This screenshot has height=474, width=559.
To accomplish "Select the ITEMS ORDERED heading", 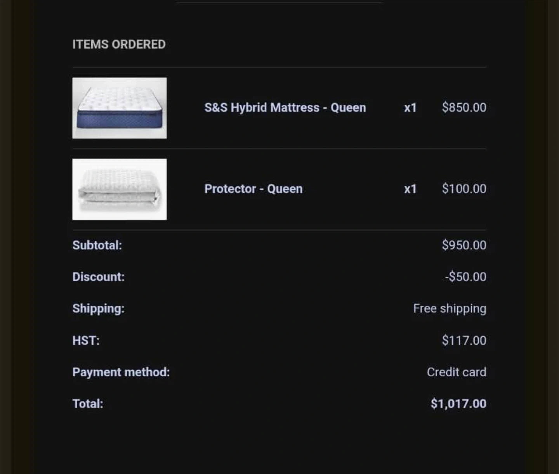I will [x=119, y=44].
